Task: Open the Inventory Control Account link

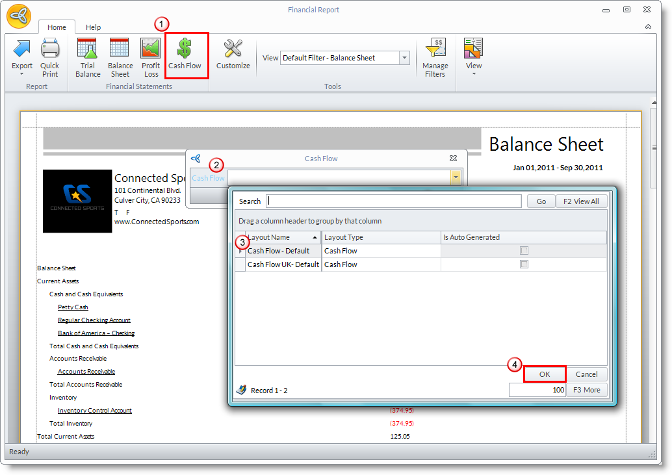Action: click(95, 410)
